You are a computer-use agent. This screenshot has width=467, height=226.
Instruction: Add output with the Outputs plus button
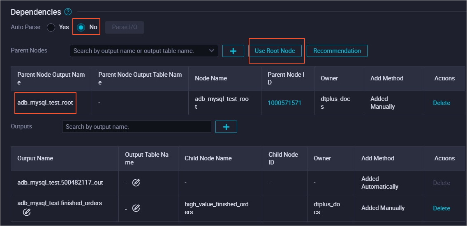(226, 126)
